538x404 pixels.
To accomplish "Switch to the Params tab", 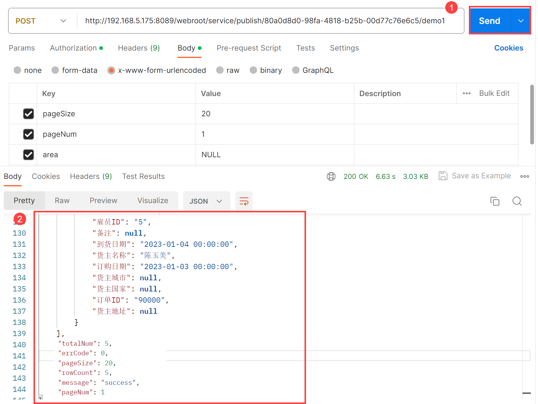I will click(22, 48).
